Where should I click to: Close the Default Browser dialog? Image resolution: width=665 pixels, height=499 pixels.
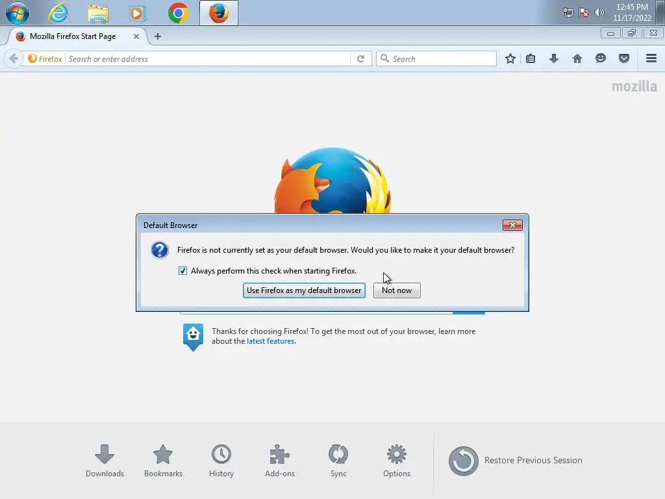tap(512, 225)
